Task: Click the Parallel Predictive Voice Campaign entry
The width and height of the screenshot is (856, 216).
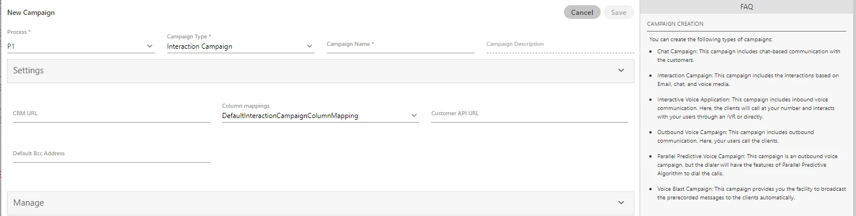Action: click(x=748, y=164)
